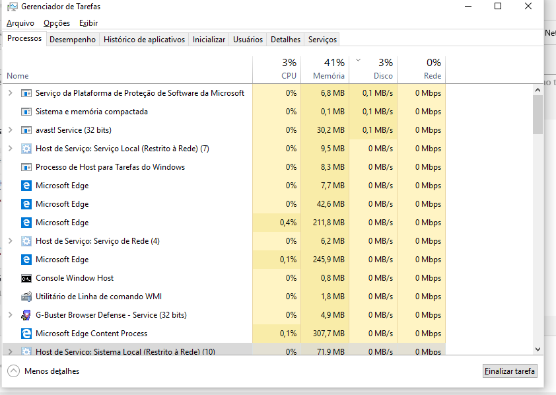The width and height of the screenshot is (556, 395).
Task: Click the 245,9 MB memory value
Action: (329, 260)
